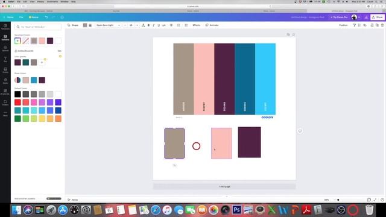Toggle italic text formatting
Image resolution: width=386 pixels, height=217 pixels.
153,25
